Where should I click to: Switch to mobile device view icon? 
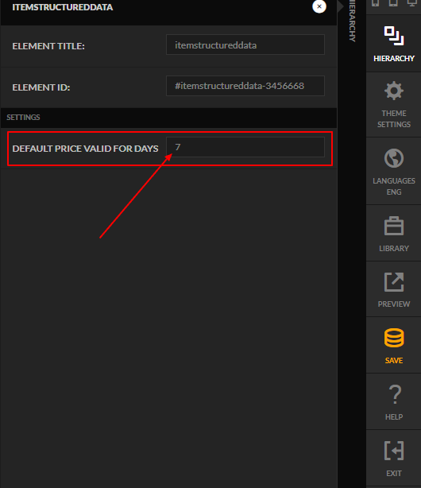point(375,3)
